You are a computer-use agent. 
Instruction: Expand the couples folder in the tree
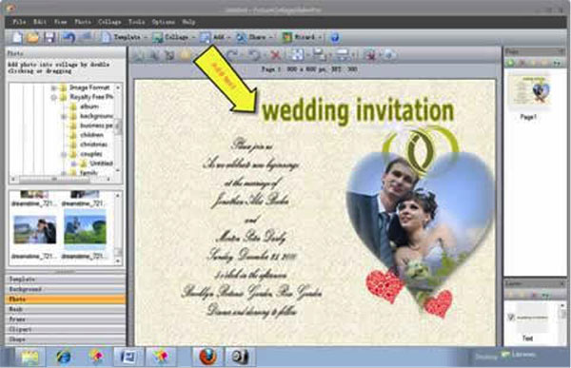click(64, 154)
